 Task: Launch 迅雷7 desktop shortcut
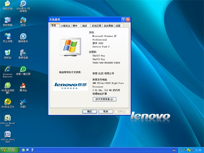click(x=23, y=102)
